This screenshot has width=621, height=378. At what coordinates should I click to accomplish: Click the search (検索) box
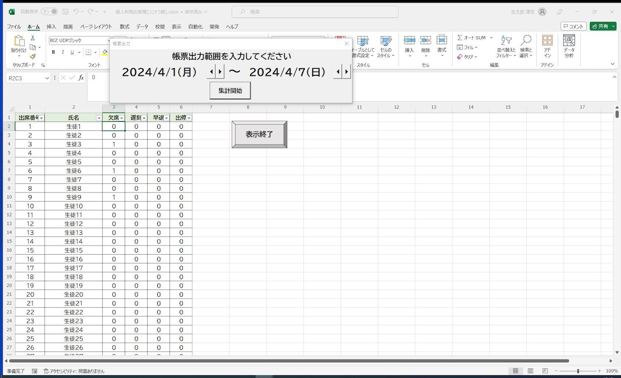pos(315,11)
